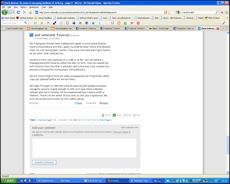Open the Delicious toolbar icon

point(55,23)
